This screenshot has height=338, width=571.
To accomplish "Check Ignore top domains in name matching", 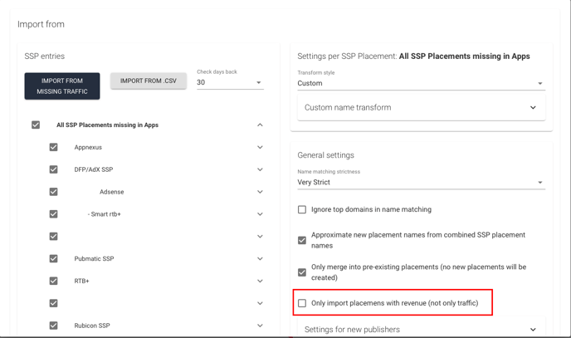I will click(x=302, y=209).
